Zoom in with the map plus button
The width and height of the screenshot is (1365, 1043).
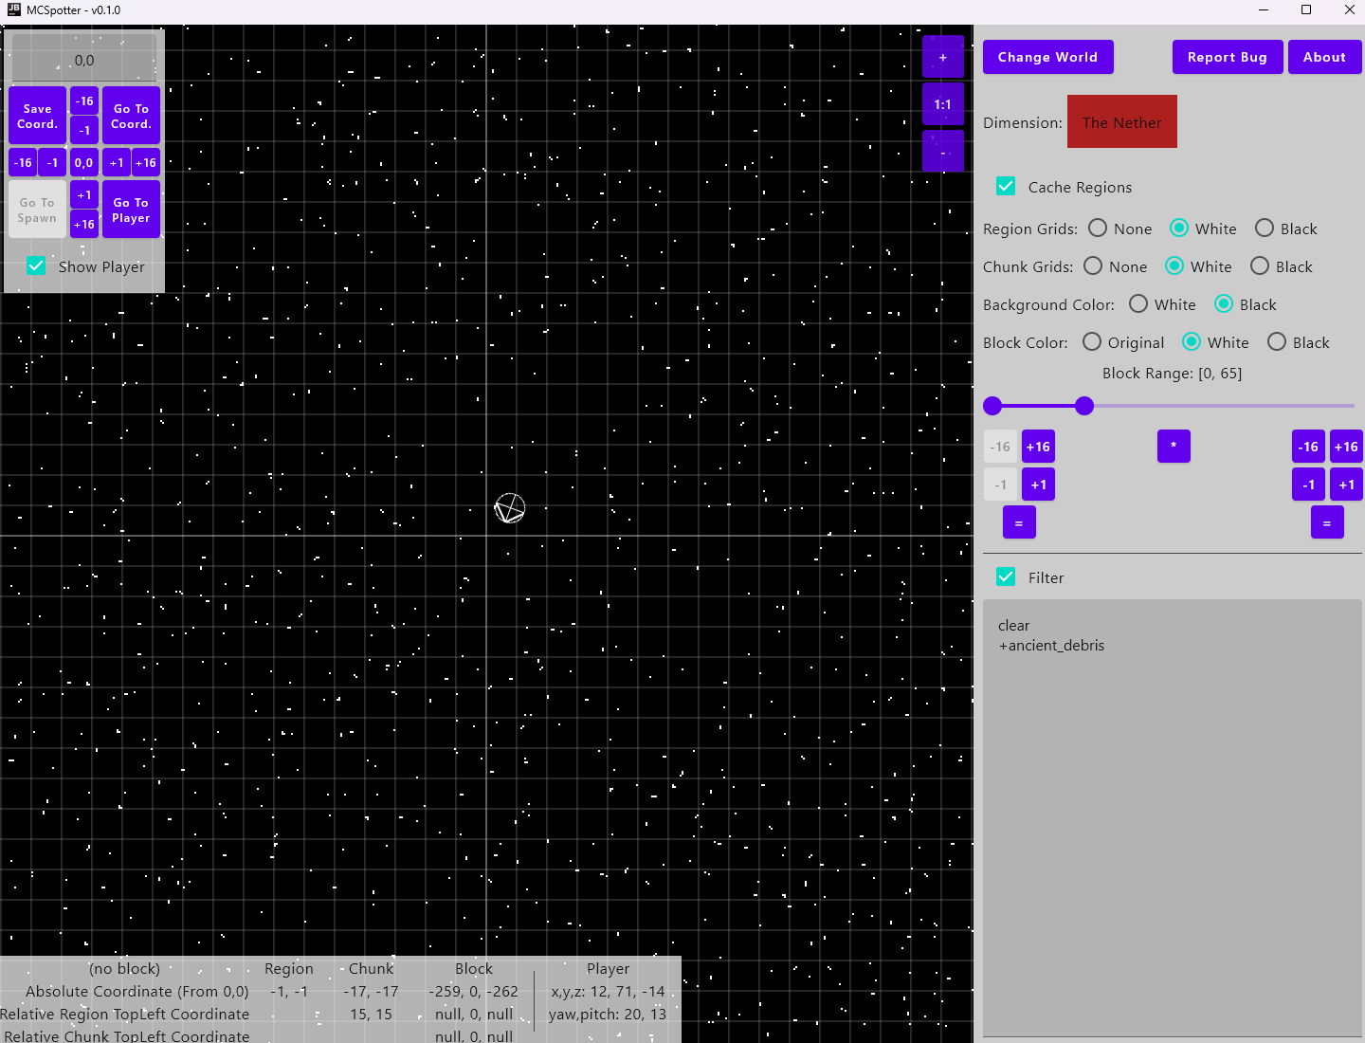pos(943,57)
